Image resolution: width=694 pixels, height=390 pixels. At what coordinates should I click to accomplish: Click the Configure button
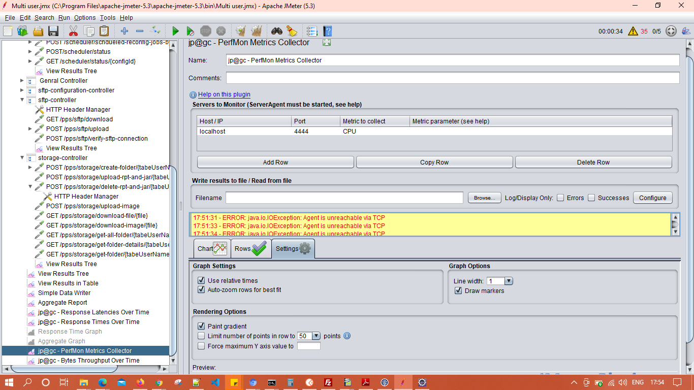point(653,198)
